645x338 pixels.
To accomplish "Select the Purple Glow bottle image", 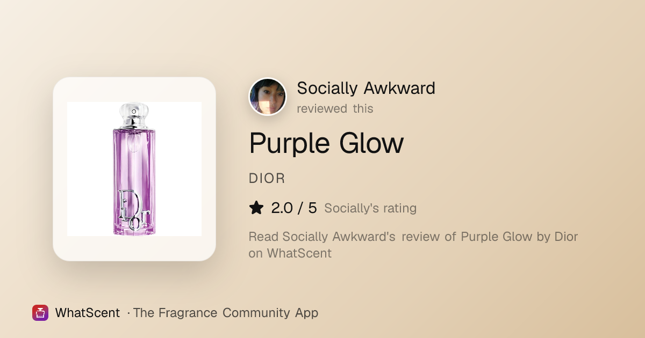I will [134, 169].
